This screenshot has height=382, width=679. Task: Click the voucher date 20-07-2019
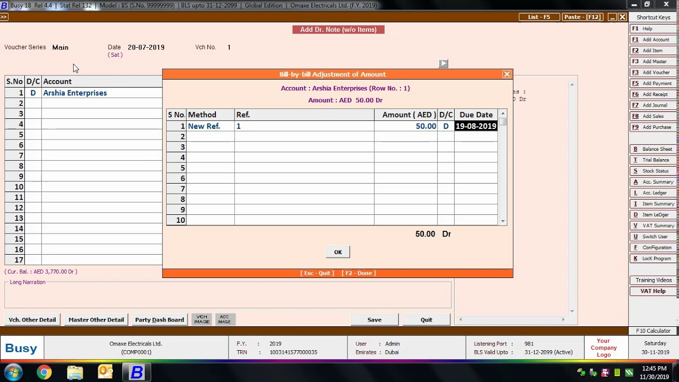146,47
